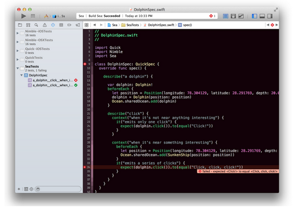Click the failing a_dolphin_click test
The width and height of the screenshot is (298, 216).
coord(53,80)
